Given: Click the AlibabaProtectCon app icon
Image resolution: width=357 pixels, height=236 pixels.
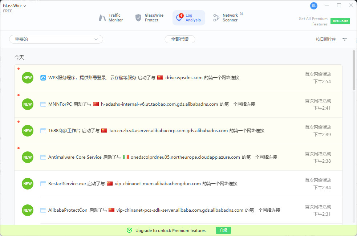Looking at the screenshot, I should (x=43, y=210).
